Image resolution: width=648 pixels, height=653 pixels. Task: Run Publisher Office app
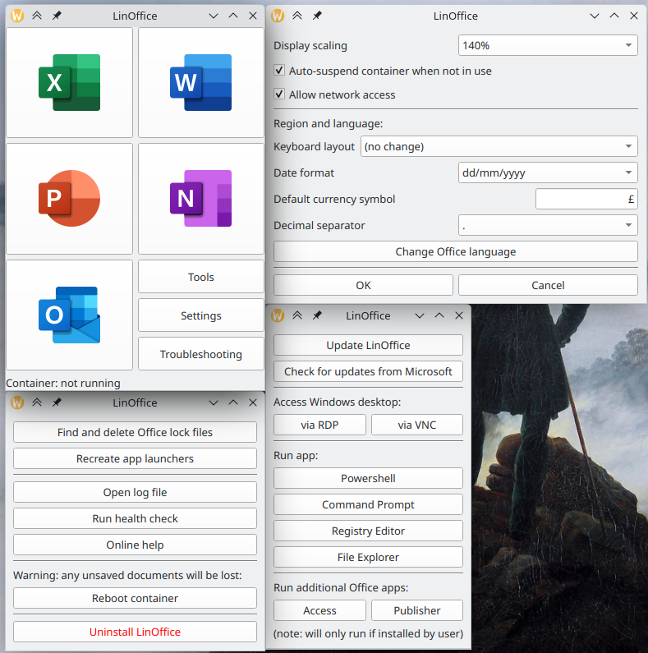[417, 610]
